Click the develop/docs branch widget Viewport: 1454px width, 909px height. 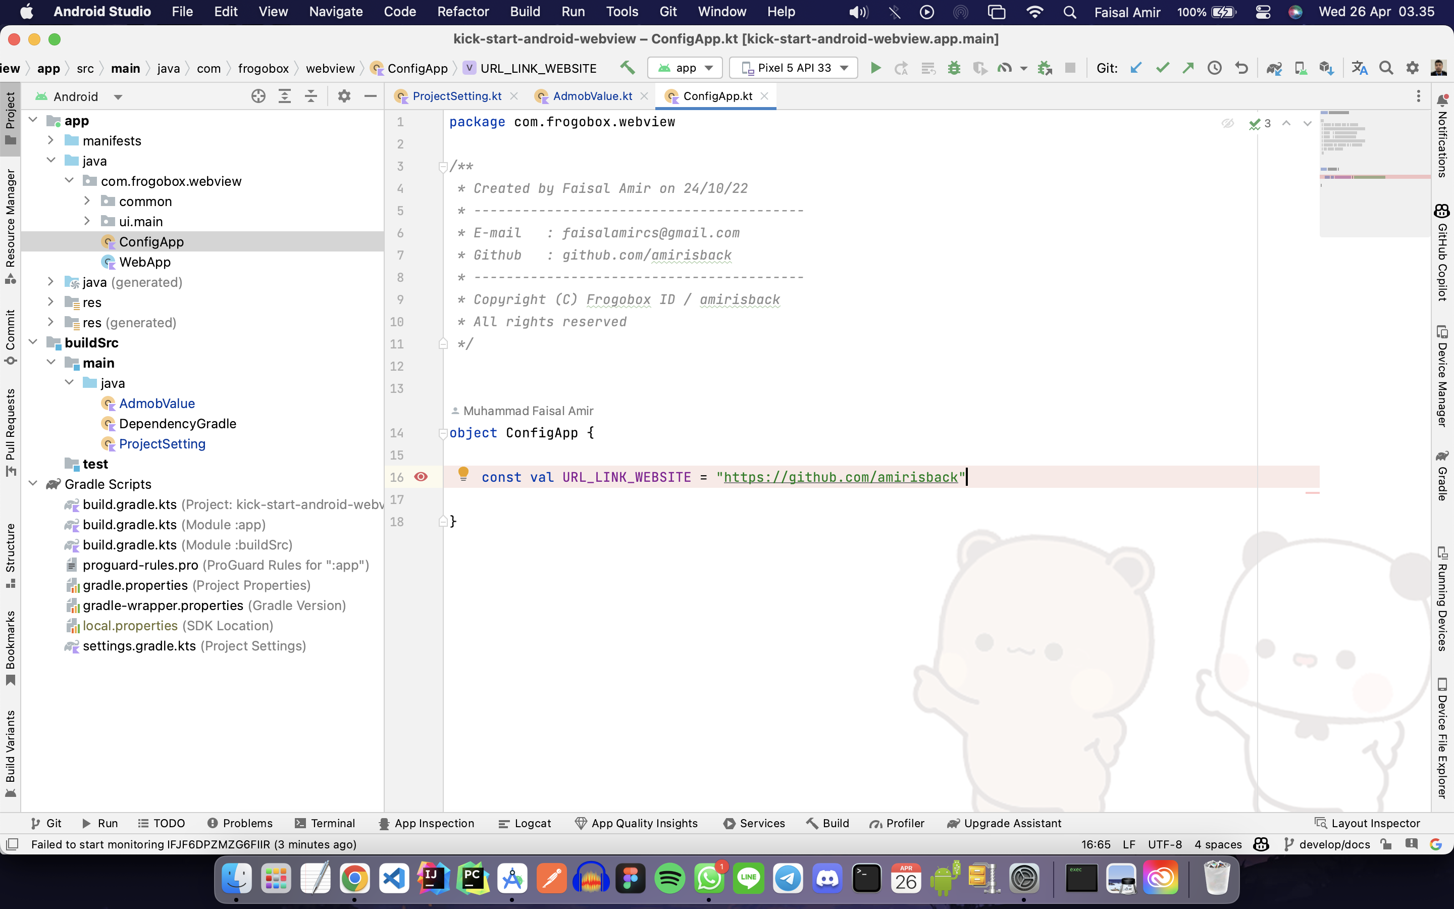tap(1327, 844)
